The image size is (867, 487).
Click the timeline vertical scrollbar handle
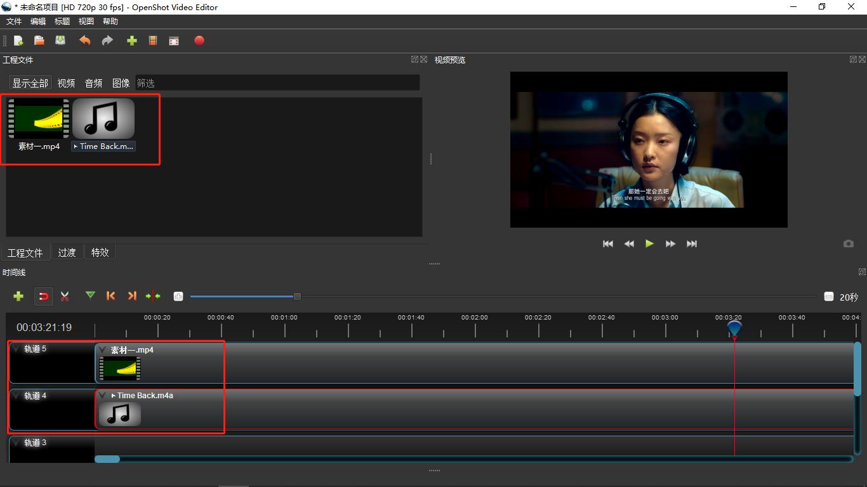(x=857, y=369)
